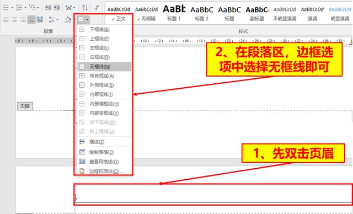Open the bullet list style dropdown arrow
The image size is (353, 214).
point(12,8)
